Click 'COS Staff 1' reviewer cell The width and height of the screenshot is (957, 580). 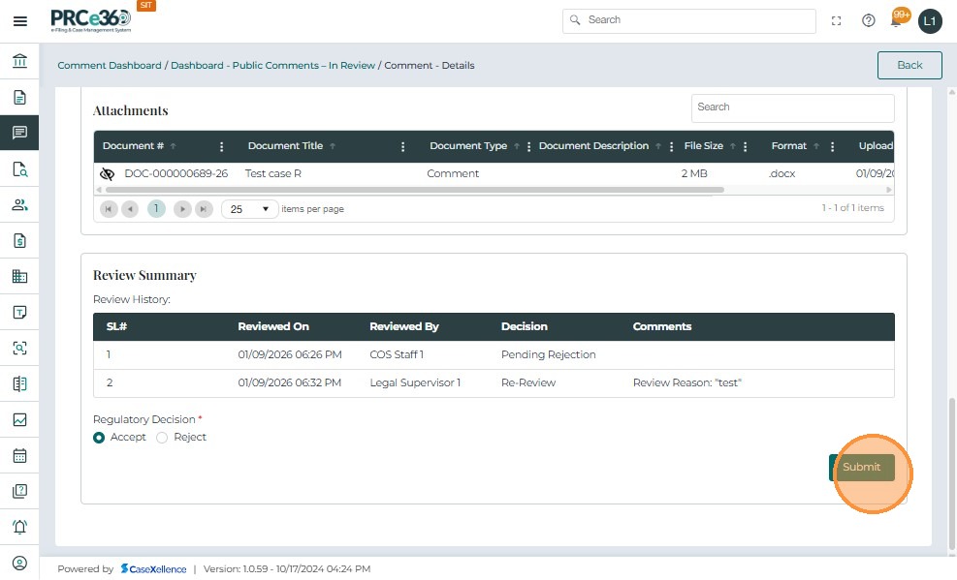pos(397,354)
